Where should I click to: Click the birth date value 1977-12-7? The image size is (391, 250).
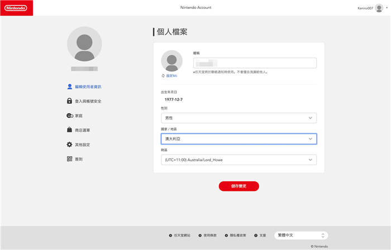tap(174, 99)
